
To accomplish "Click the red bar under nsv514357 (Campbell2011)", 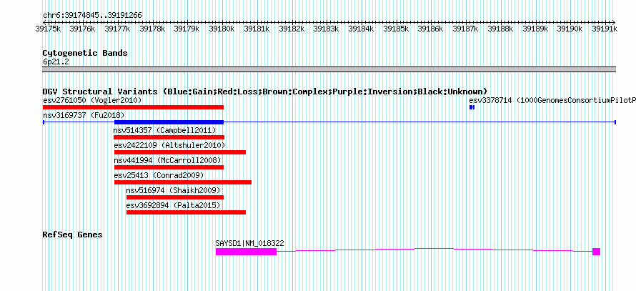I will click(x=169, y=137).
